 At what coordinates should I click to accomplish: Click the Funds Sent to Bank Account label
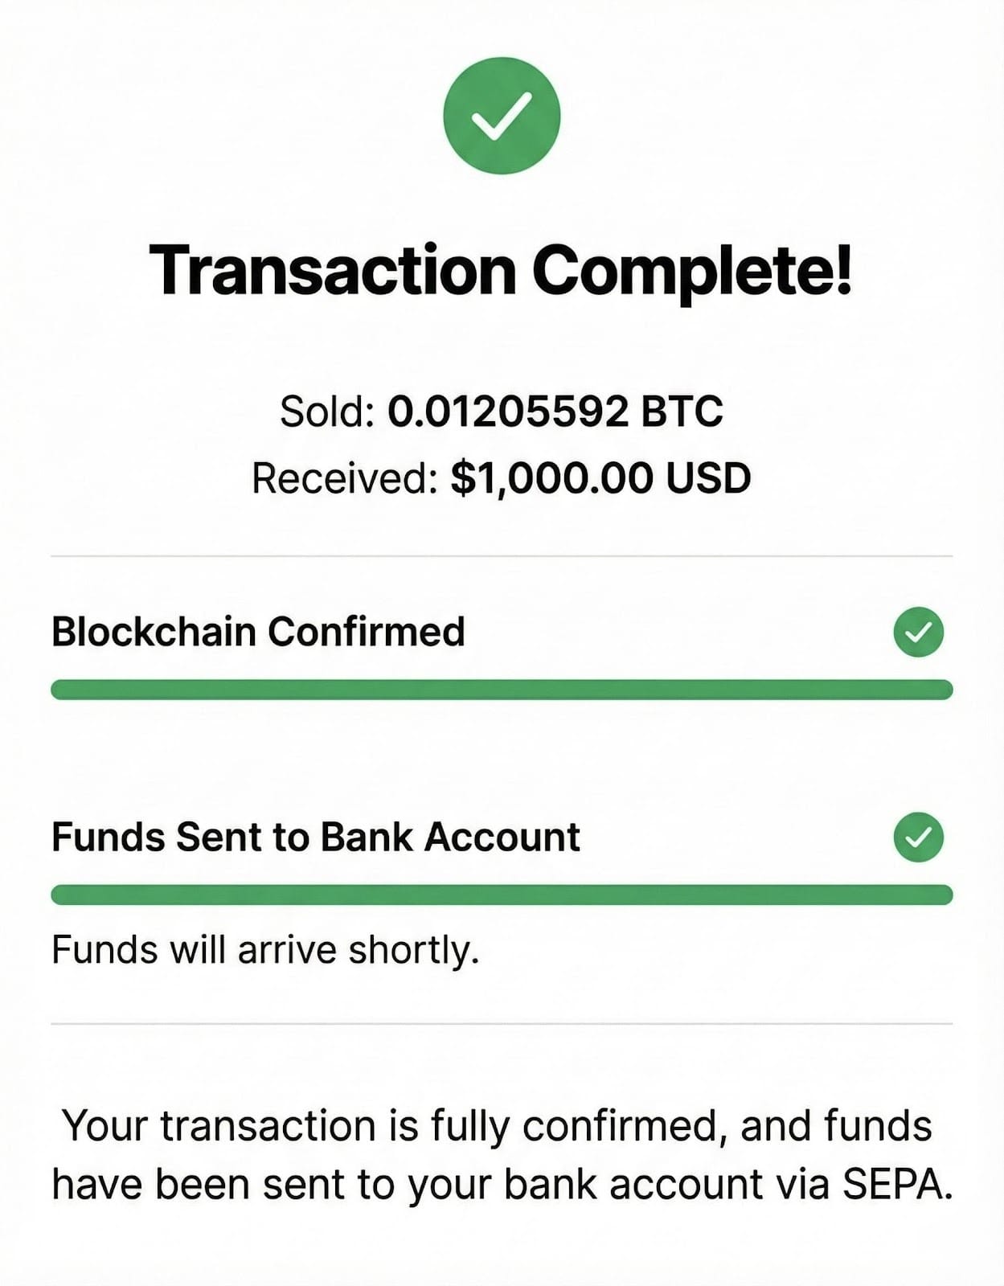[x=315, y=838]
